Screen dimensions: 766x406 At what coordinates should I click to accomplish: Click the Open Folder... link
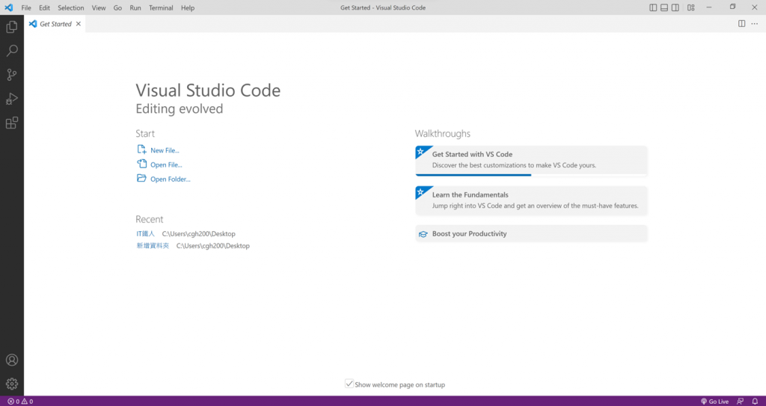pos(171,179)
